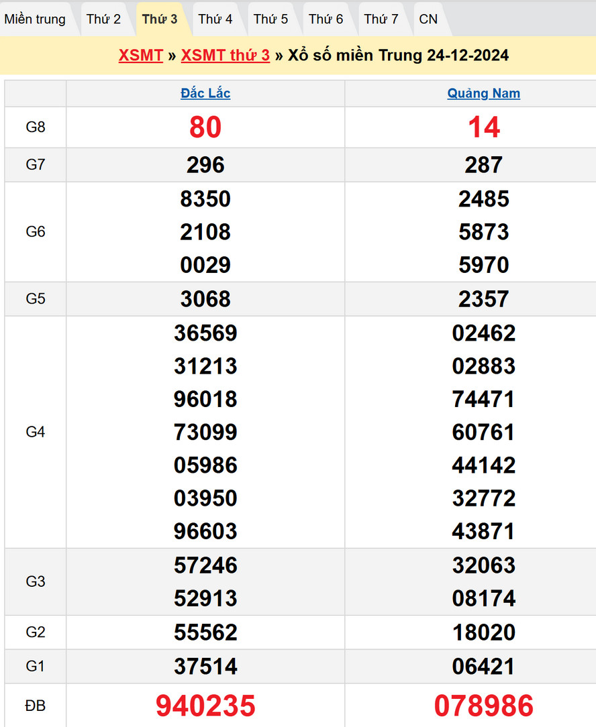Open the Miền trung tab
The width and height of the screenshot is (596, 727).
pos(35,19)
